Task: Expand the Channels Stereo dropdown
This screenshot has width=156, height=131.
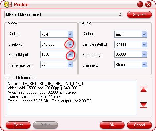Action: 144,65
